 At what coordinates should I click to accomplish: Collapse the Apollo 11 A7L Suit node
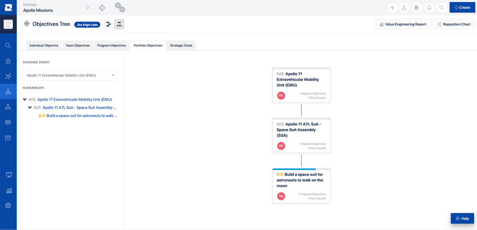30,107
